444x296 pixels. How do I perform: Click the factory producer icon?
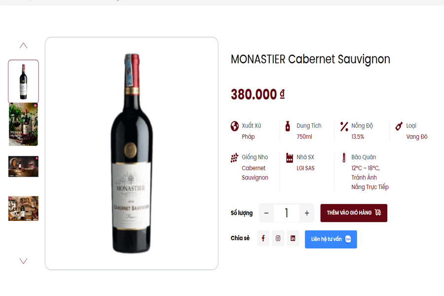pyautogui.click(x=290, y=158)
